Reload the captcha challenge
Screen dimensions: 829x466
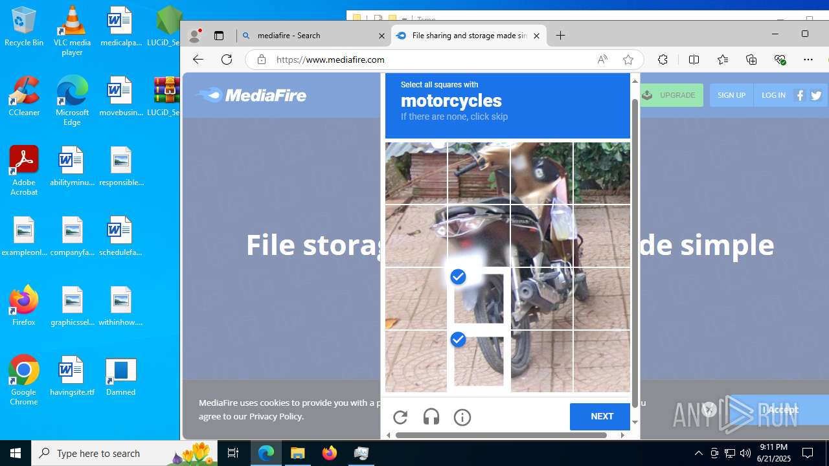(400, 417)
